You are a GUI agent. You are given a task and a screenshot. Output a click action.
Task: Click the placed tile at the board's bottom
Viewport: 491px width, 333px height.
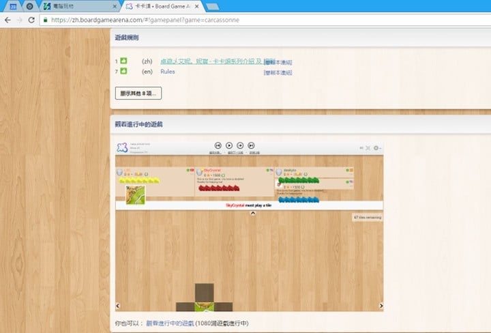[204, 307]
